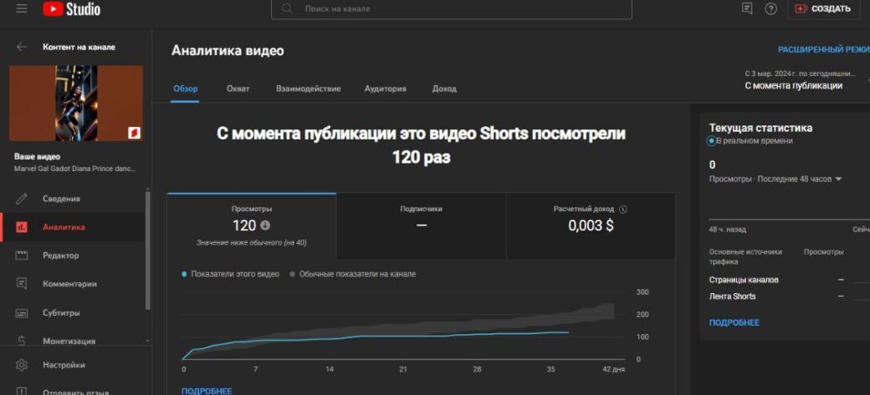Switch to the Аудитория tab
Image resolution: width=870 pixels, height=395 pixels.
tap(385, 89)
